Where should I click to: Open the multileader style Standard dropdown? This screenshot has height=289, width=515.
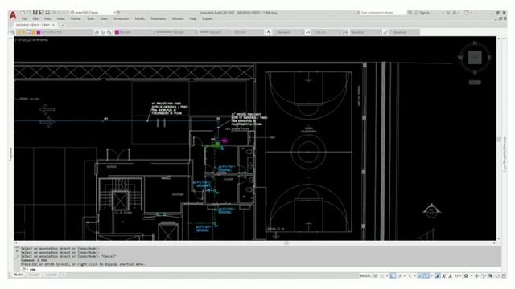pos(404,32)
